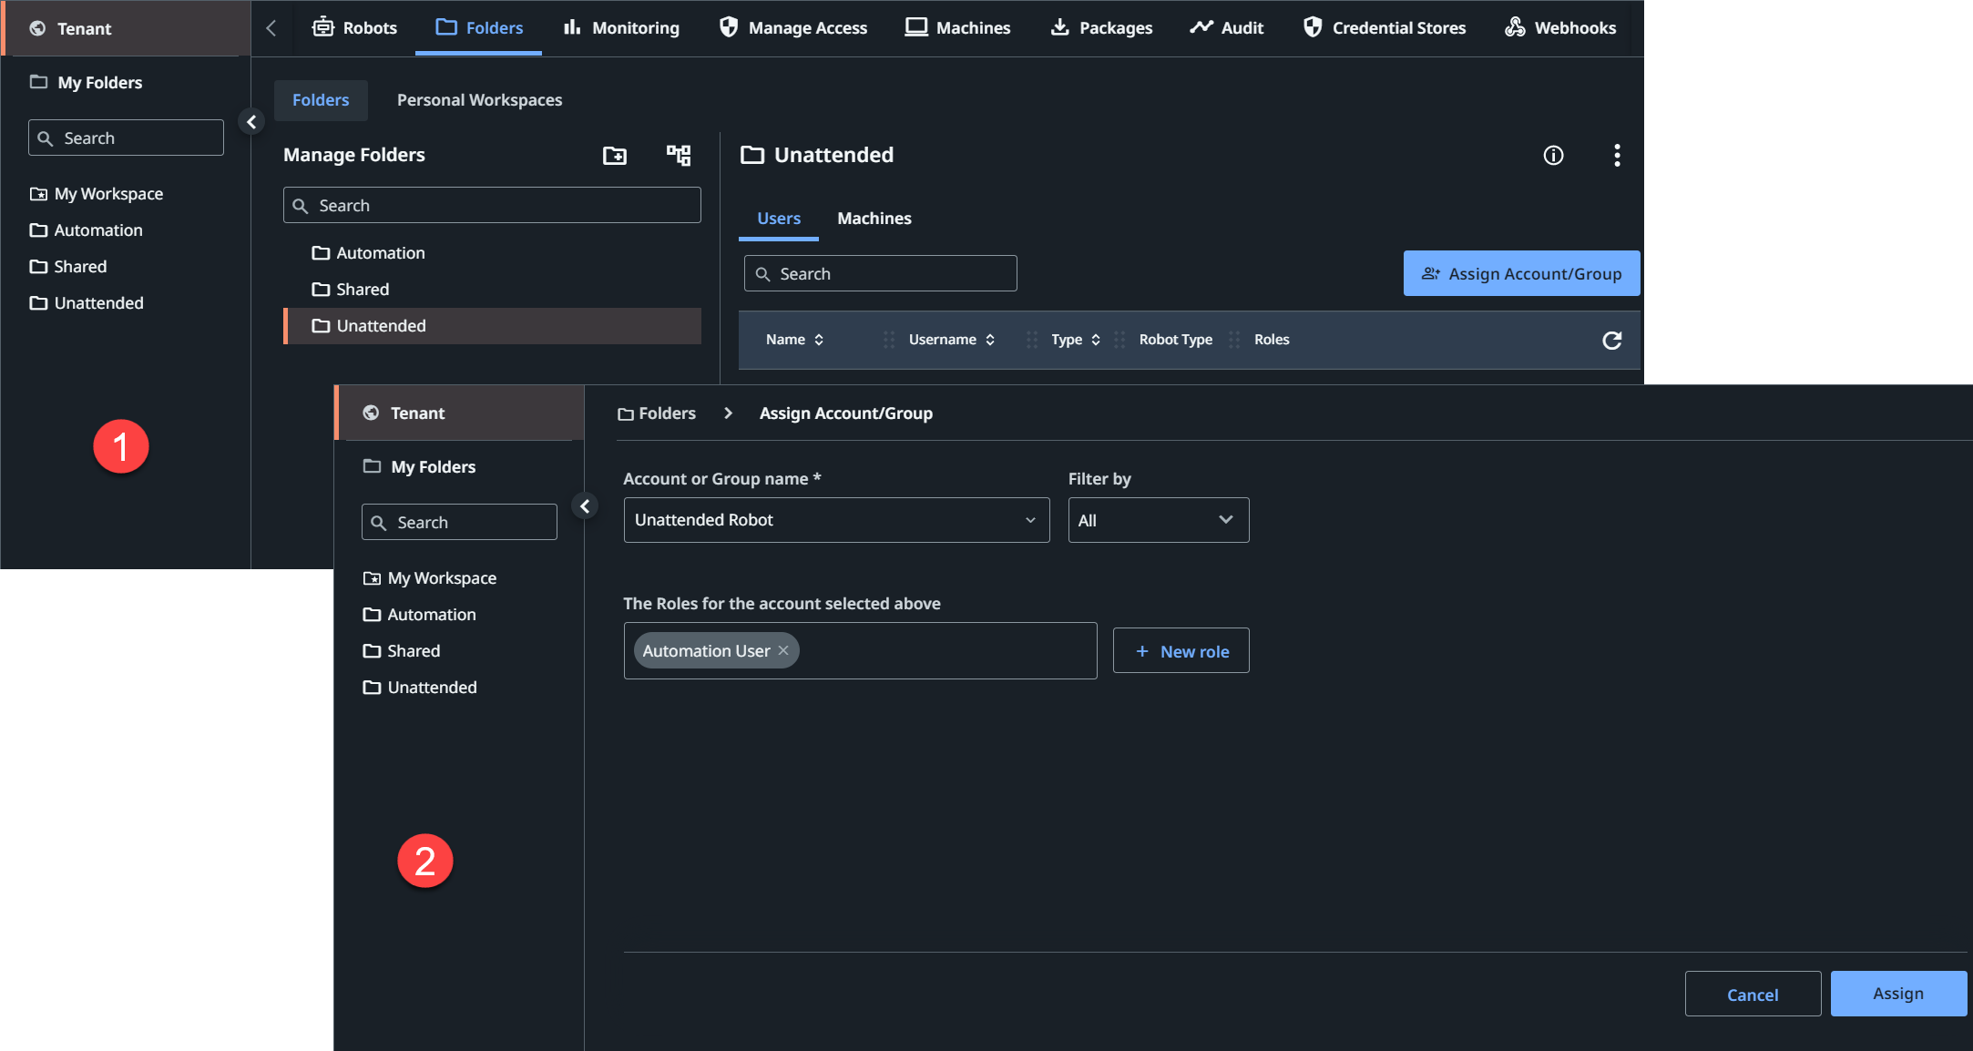Click Assign Account/Group button
Image resolution: width=1973 pixels, height=1051 pixels.
[x=1521, y=273]
